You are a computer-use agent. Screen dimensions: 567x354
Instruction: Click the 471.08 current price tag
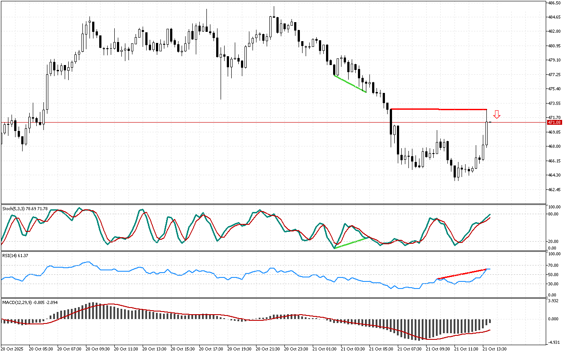(x=554, y=122)
